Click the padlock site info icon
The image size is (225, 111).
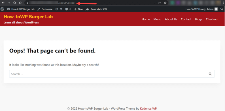(27, 3)
